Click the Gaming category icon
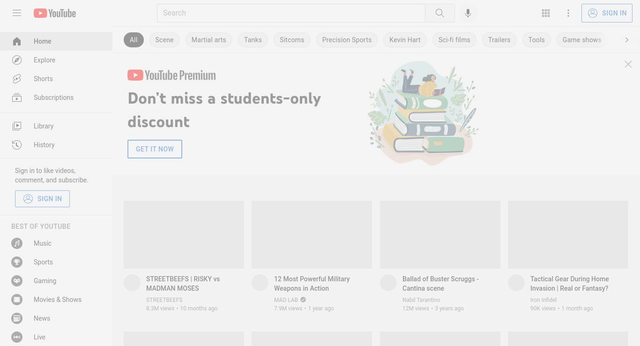 (17, 281)
